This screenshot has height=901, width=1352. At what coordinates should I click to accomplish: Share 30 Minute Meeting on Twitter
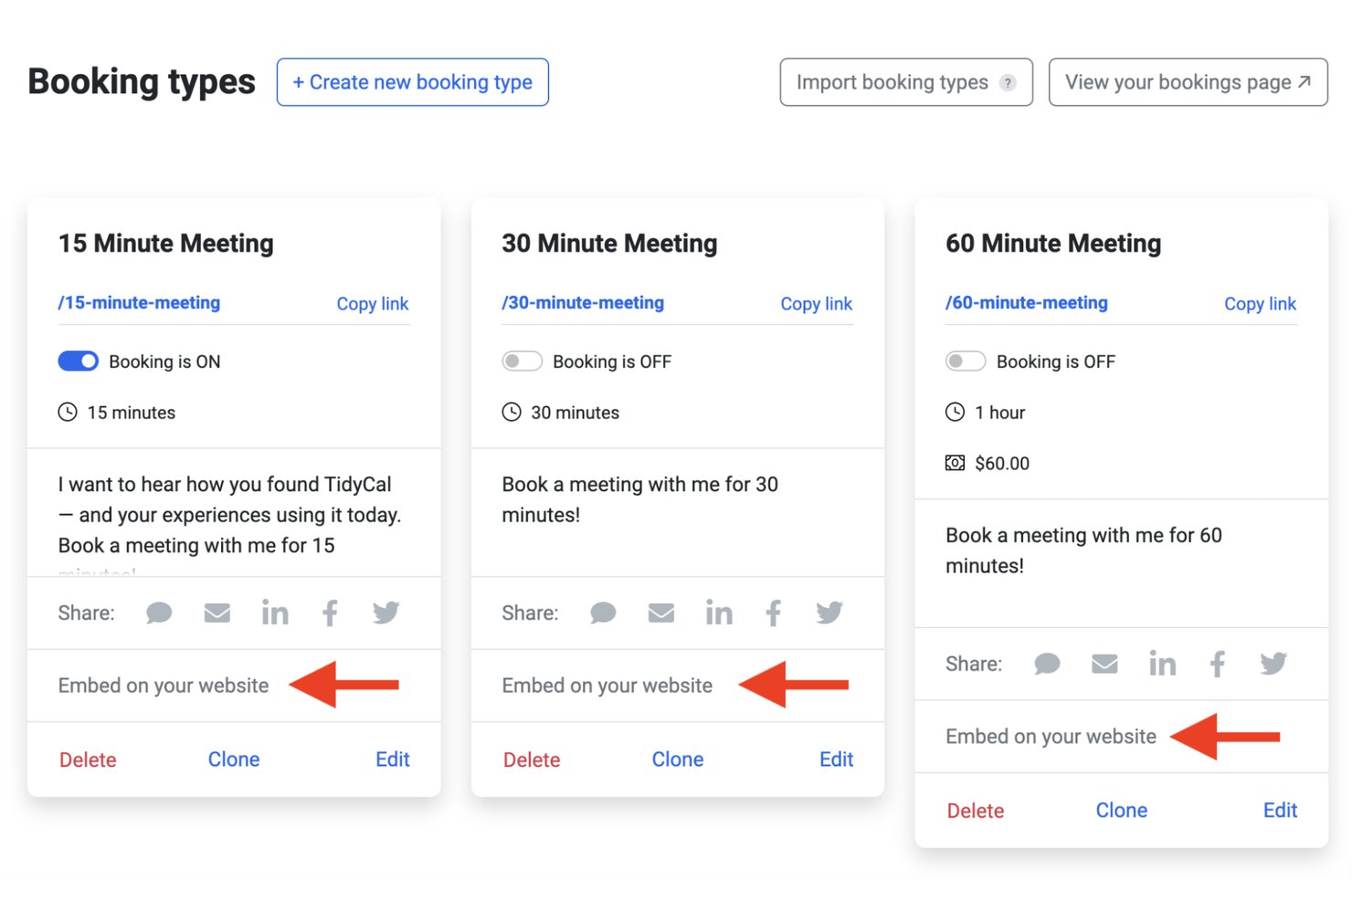[x=829, y=613]
